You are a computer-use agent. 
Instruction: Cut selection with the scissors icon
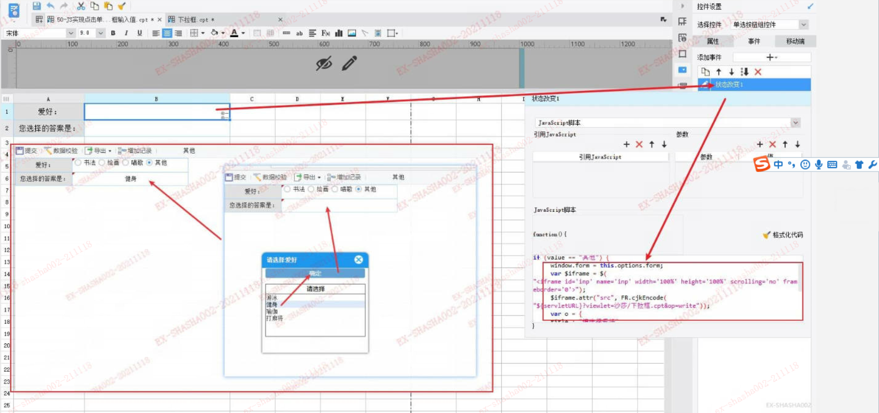coord(81,6)
